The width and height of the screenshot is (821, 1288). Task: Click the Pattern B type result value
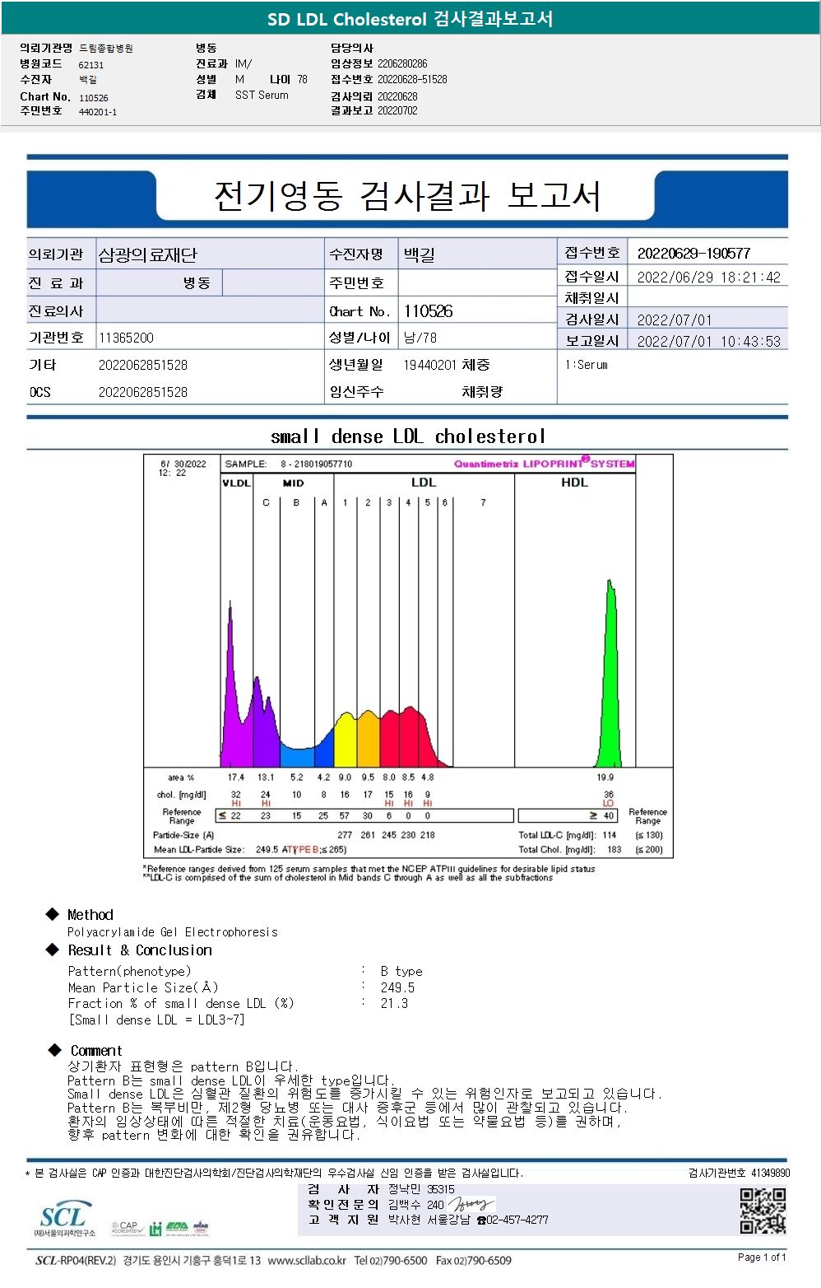[401, 972]
